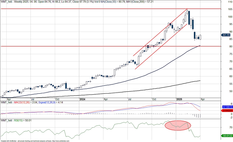Click the Jul label just before 2024's Oct
Viewport: 233px width, 142px height.
[x=130, y=99]
